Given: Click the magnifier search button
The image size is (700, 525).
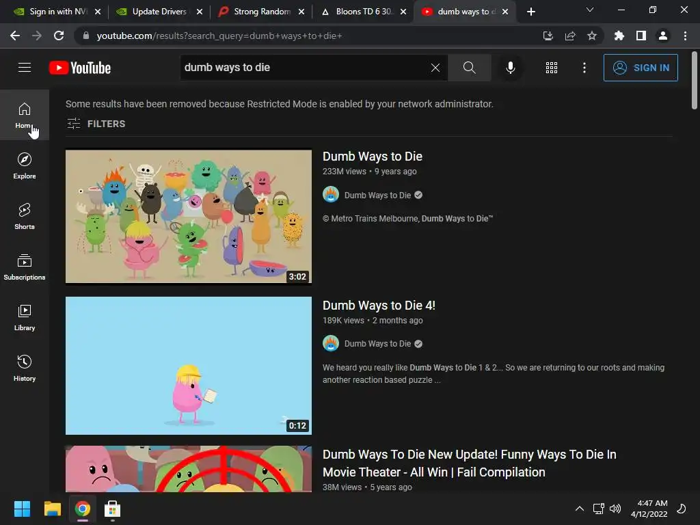Looking at the screenshot, I should (x=469, y=68).
